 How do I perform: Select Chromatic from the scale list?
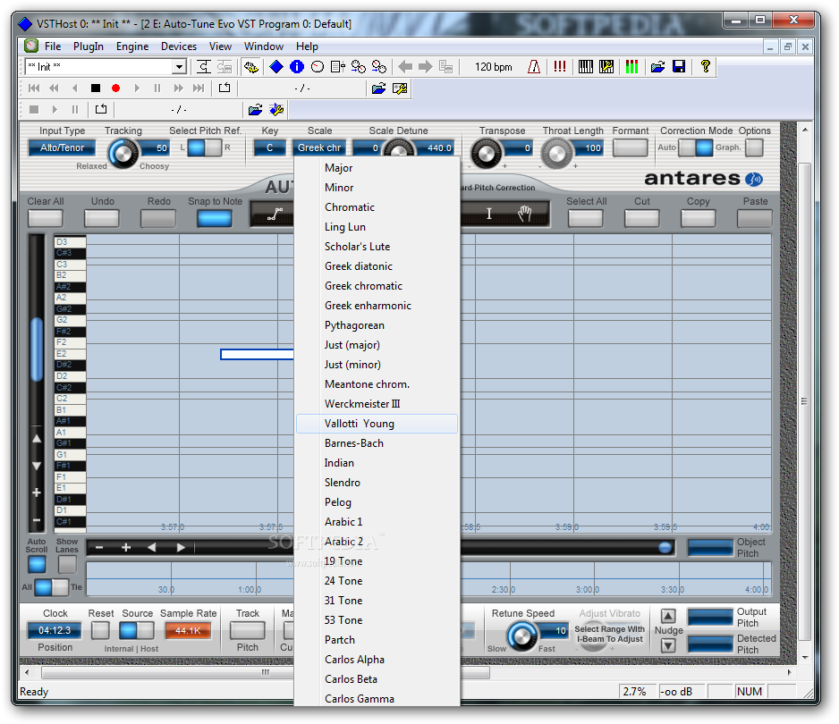click(377, 207)
